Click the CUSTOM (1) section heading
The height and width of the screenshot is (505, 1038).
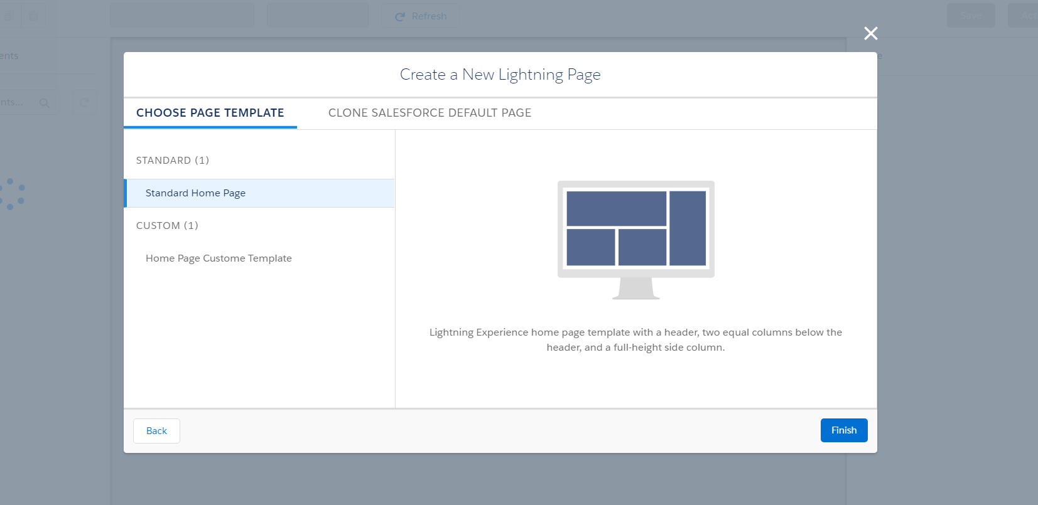(167, 226)
